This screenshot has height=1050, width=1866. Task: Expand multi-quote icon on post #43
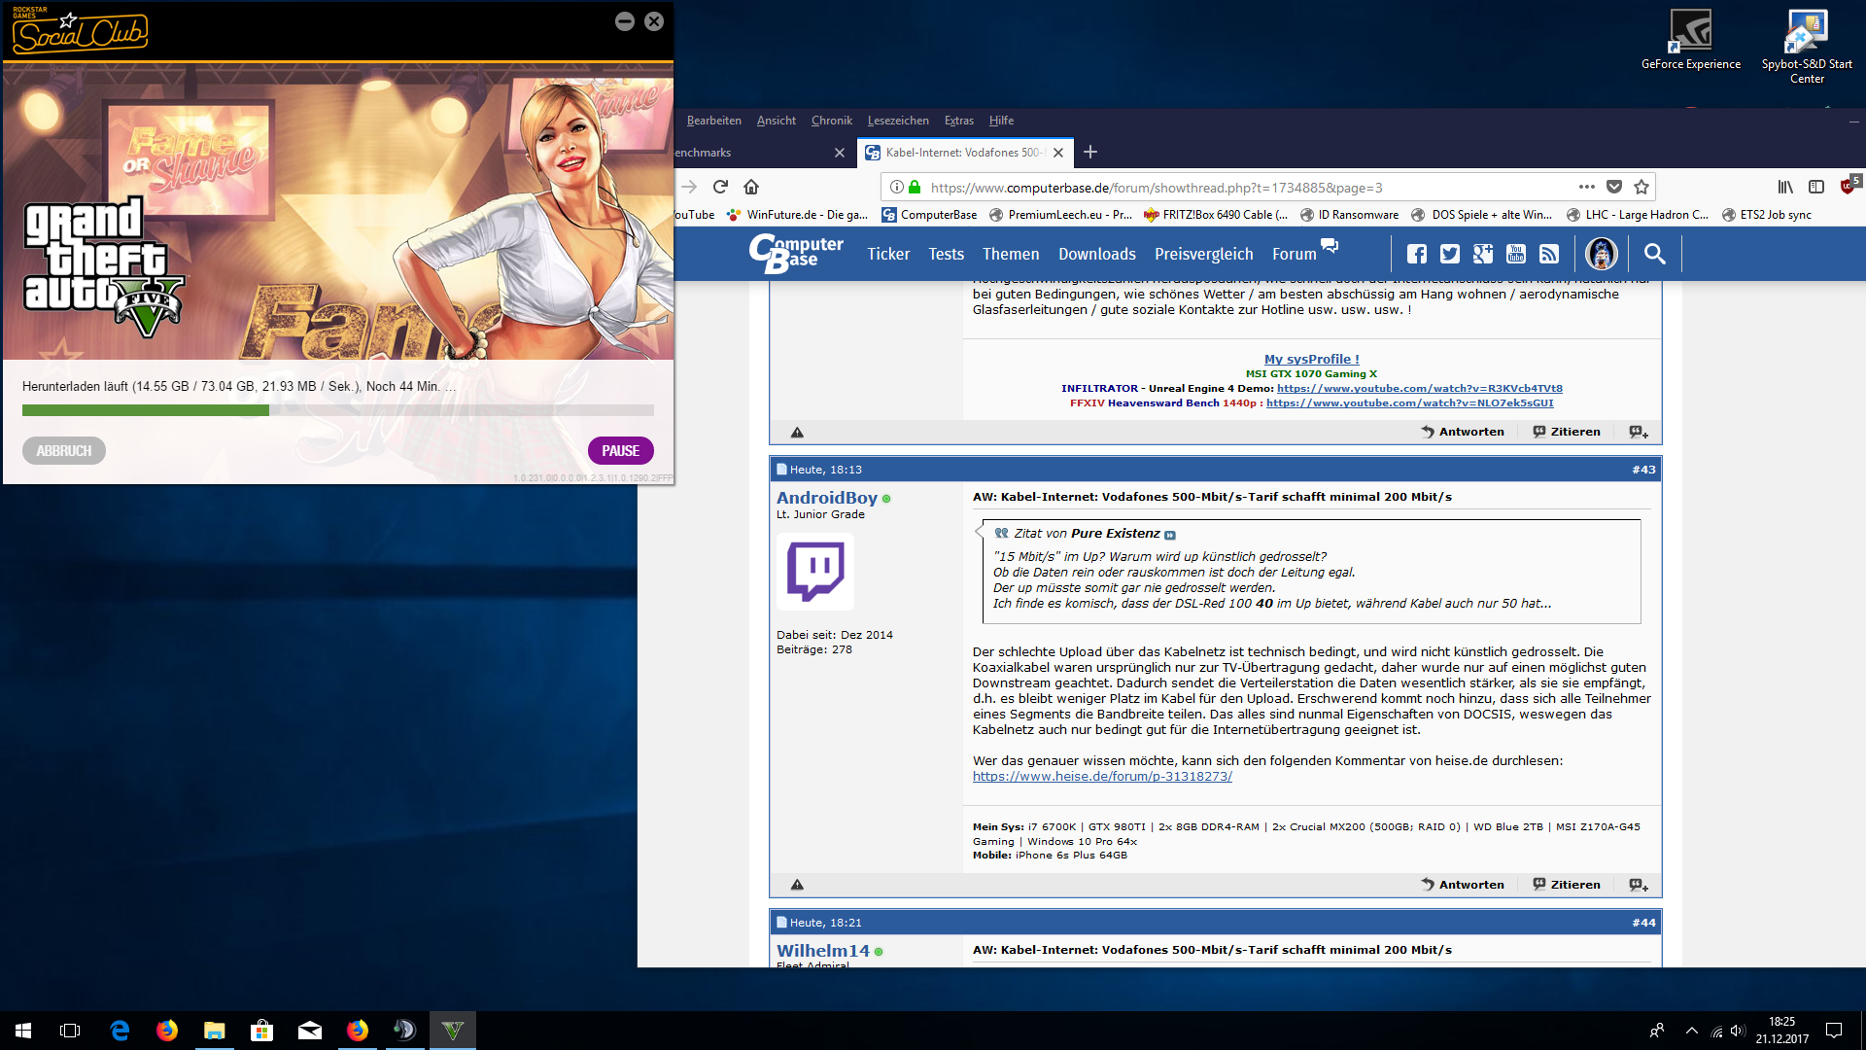1639,885
